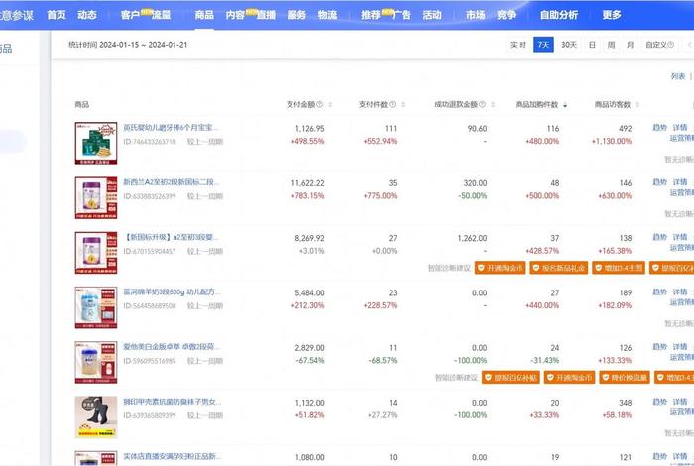Open 自助分析 tab

click(x=558, y=15)
